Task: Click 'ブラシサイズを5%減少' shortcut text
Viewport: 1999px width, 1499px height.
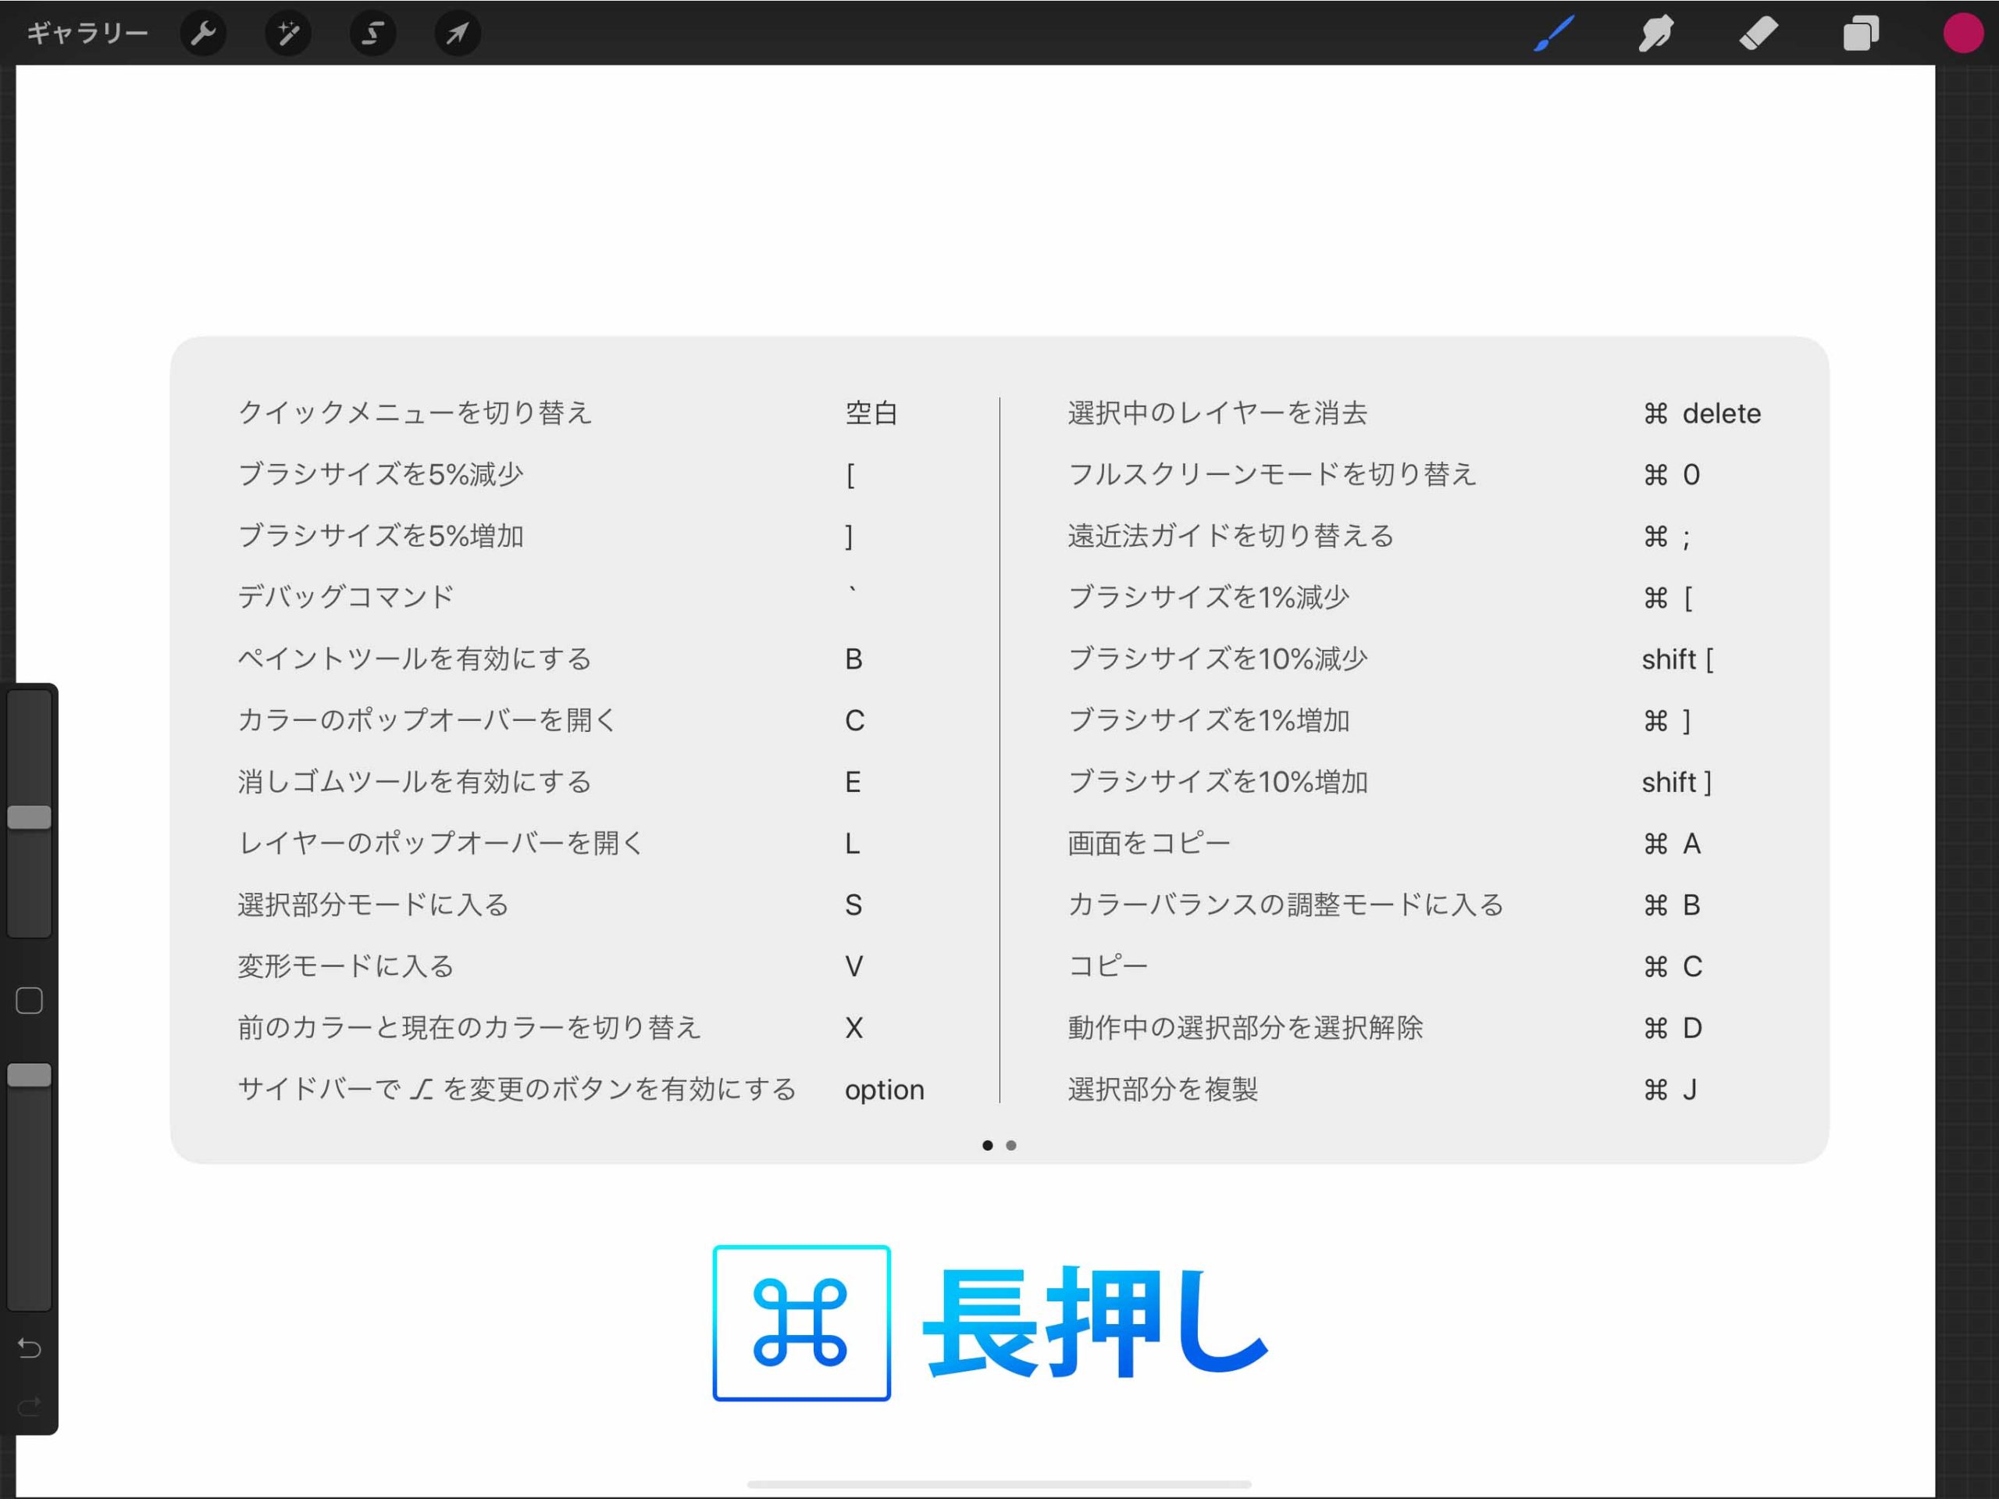Action: [380, 475]
